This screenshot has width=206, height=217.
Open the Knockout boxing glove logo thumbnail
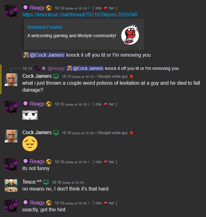[130, 34]
